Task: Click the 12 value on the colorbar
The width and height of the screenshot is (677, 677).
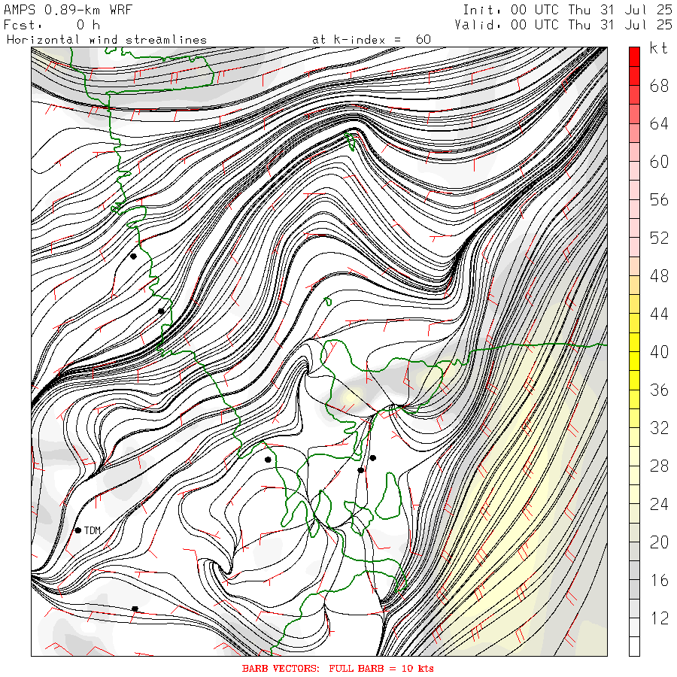Action: click(x=659, y=618)
